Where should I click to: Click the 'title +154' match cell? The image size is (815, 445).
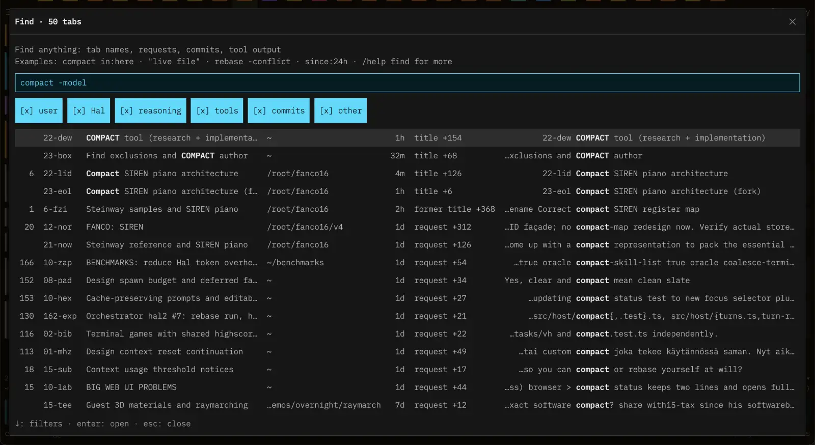[x=438, y=138]
